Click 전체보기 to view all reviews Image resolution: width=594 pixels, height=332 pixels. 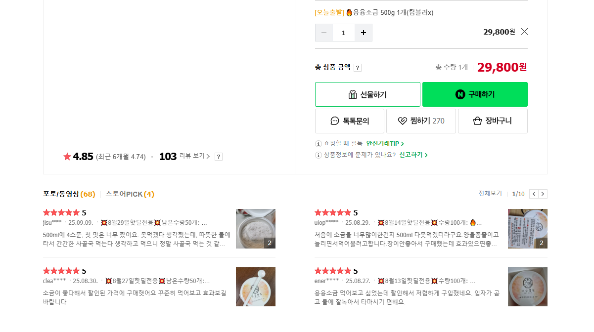click(490, 194)
